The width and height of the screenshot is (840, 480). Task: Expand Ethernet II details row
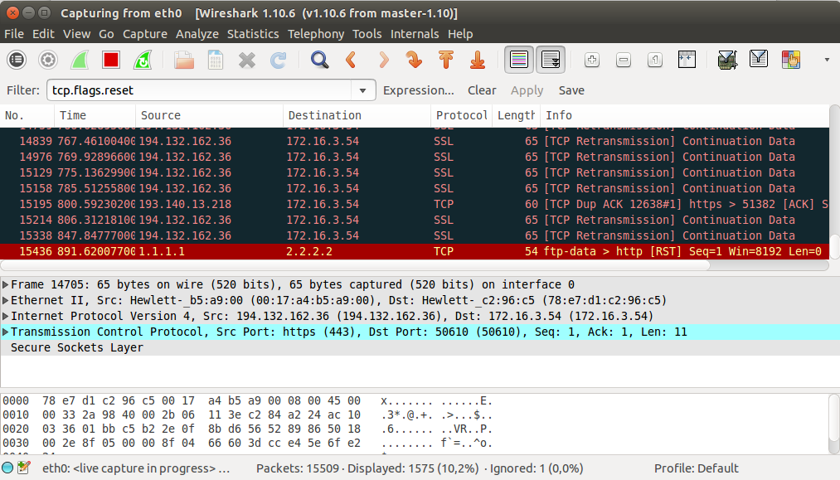tap(6, 300)
